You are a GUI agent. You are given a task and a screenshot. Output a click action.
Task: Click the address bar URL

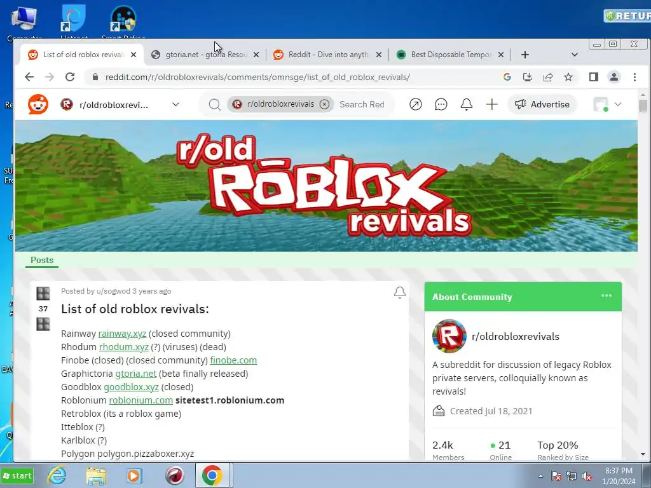click(x=257, y=77)
